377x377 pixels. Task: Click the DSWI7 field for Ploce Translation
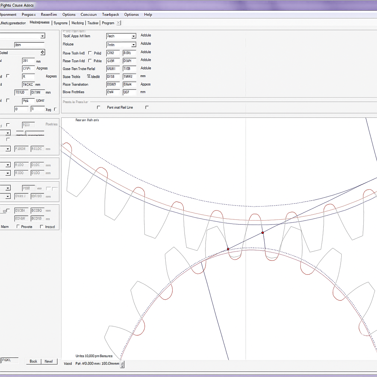point(113,84)
